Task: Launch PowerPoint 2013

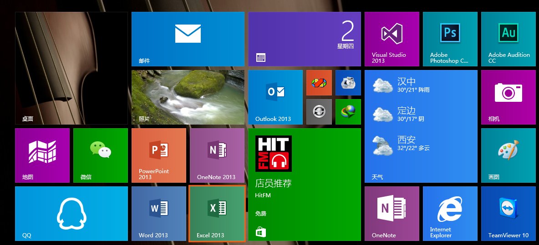Action: click(x=159, y=155)
